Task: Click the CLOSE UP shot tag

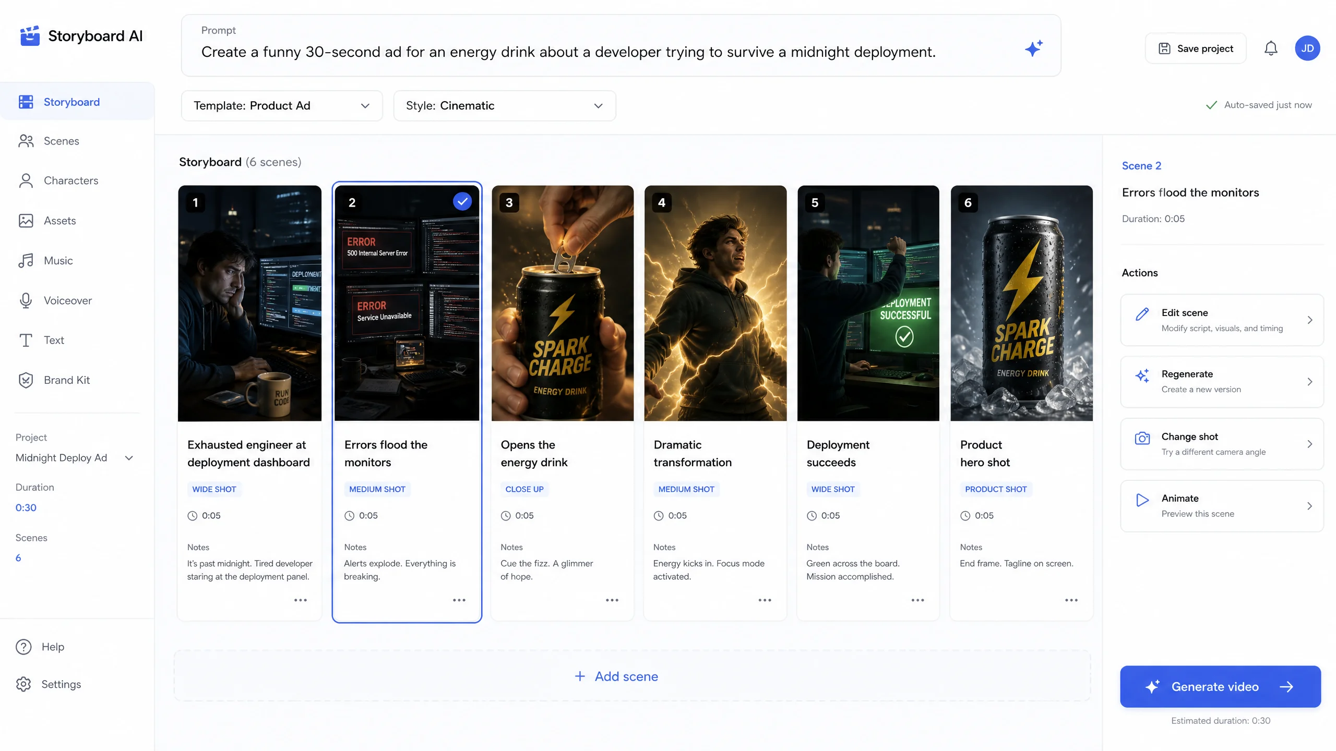Action: [524, 489]
